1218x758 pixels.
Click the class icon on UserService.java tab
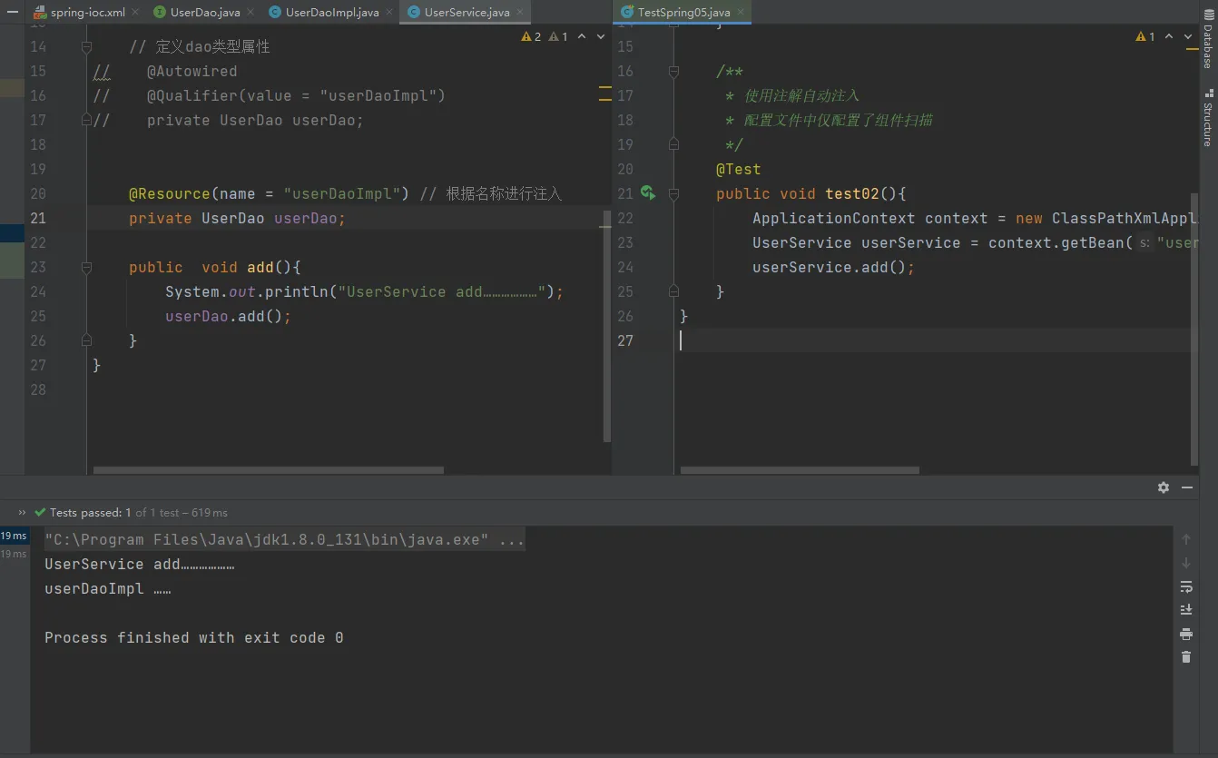pos(414,13)
